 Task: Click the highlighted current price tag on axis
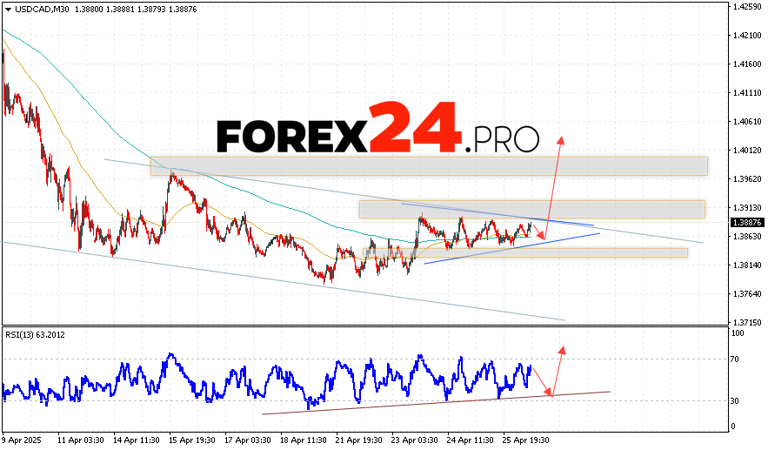click(747, 223)
